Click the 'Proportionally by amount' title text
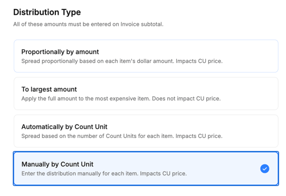286x196 pixels. tap(60, 52)
